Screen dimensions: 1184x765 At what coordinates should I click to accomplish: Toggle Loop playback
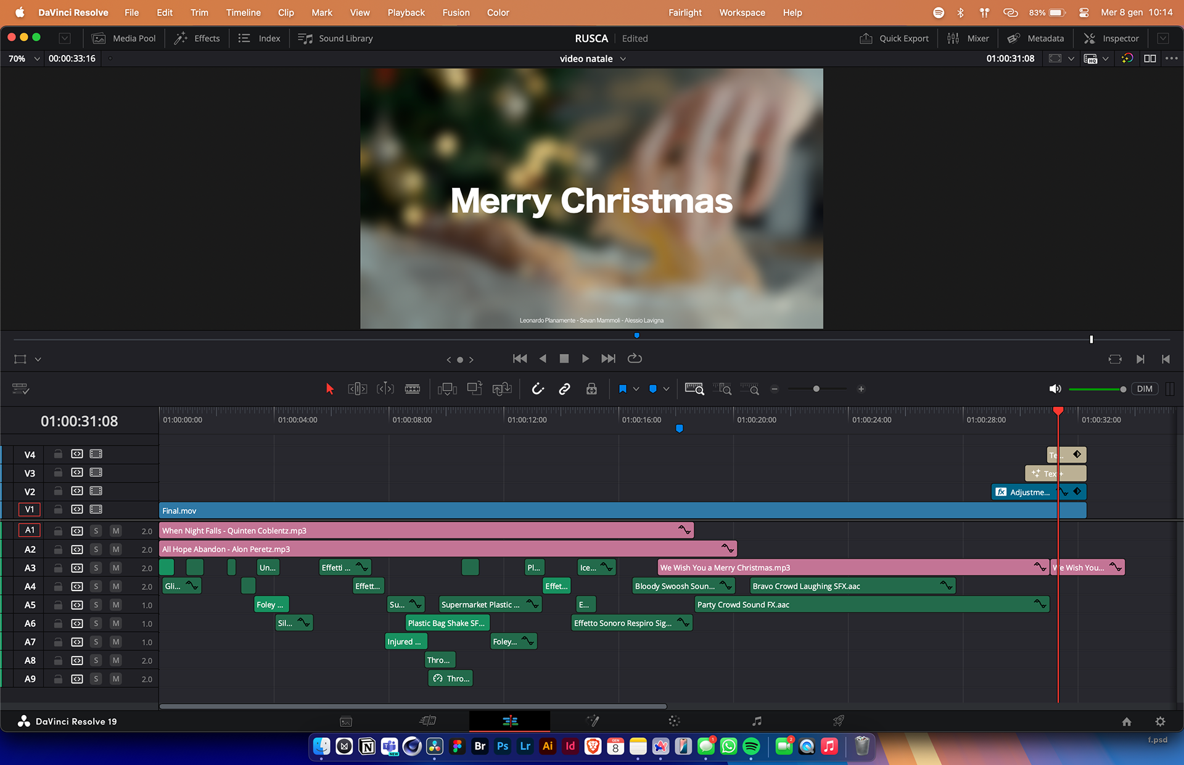tap(635, 358)
